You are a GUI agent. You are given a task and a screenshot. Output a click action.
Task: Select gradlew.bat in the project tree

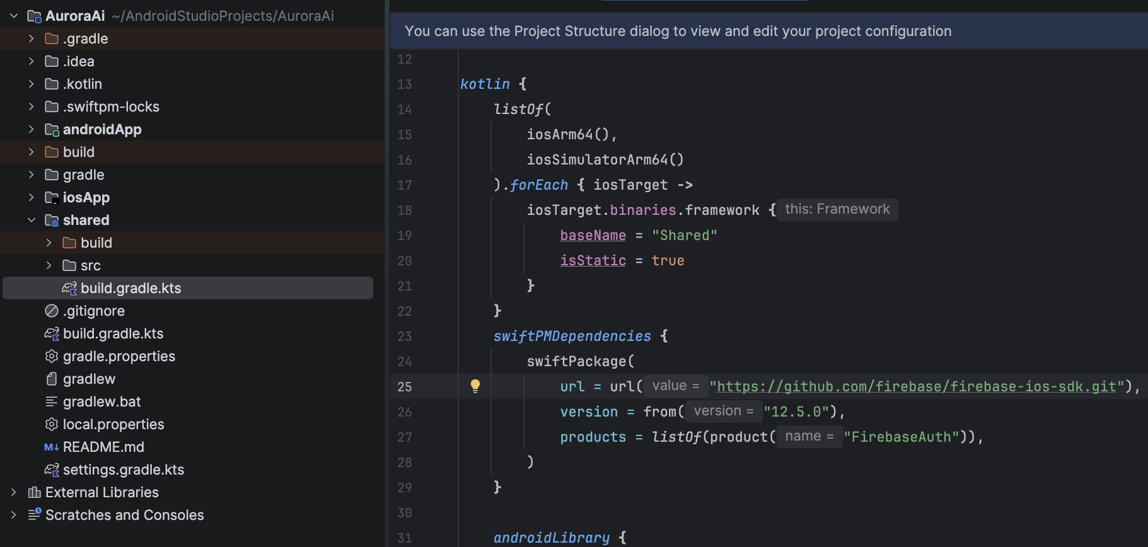(x=101, y=401)
